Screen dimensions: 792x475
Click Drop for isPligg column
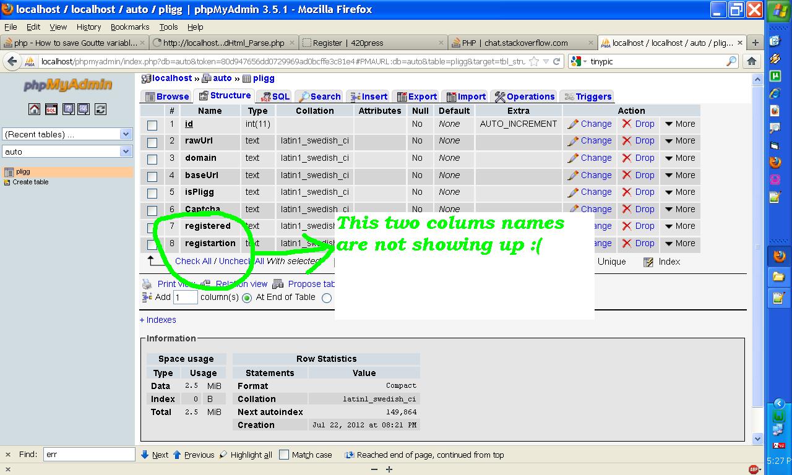638,192
